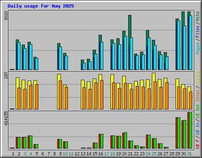202x158 pixels.
Task: Click day 12 on the x-axis
Action: (x=77, y=154)
